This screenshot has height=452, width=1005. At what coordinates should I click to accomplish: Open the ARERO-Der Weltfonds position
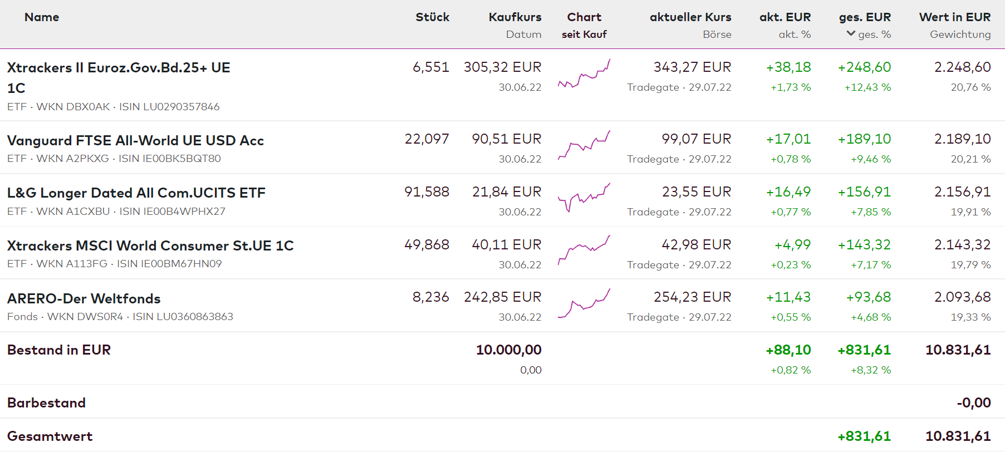(84, 298)
